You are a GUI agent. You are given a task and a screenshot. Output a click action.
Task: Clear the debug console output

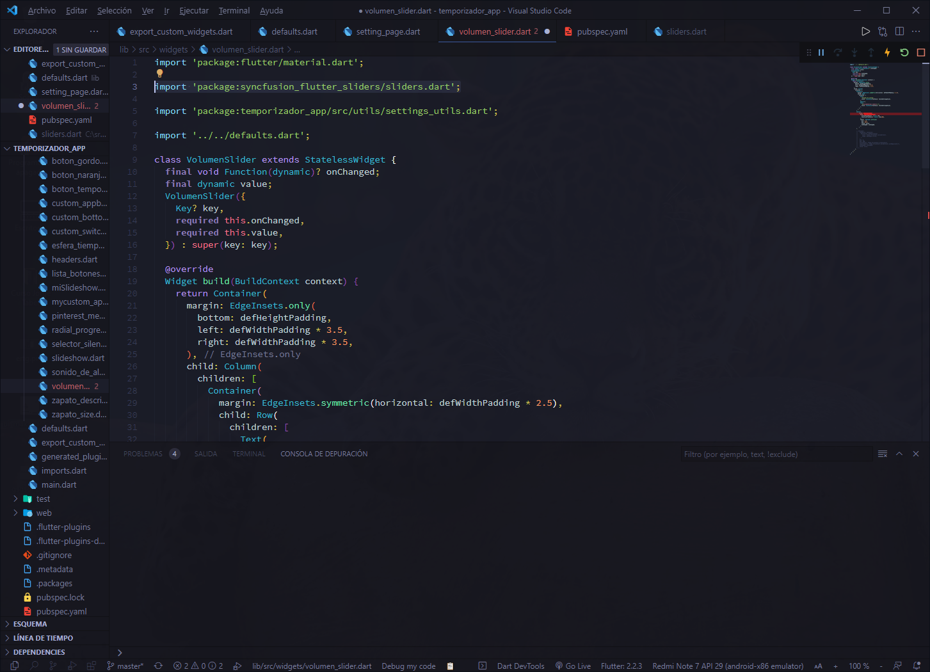point(883,454)
